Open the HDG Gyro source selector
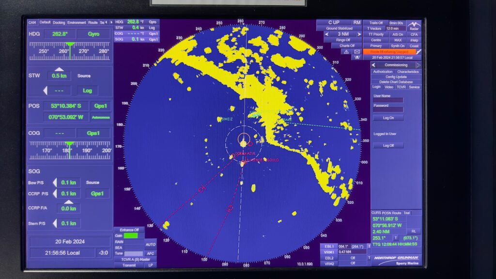The height and width of the screenshot is (279, 496). pyautogui.click(x=93, y=34)
